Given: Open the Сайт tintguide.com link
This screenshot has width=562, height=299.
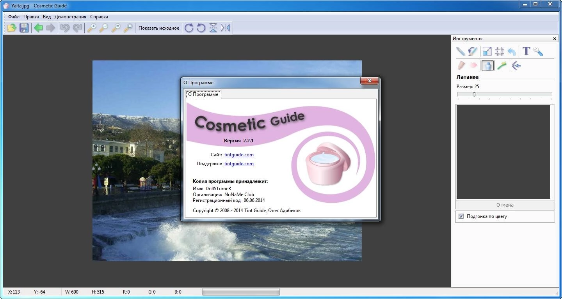Looking at the screenshot, I should (x=239, y=155).
